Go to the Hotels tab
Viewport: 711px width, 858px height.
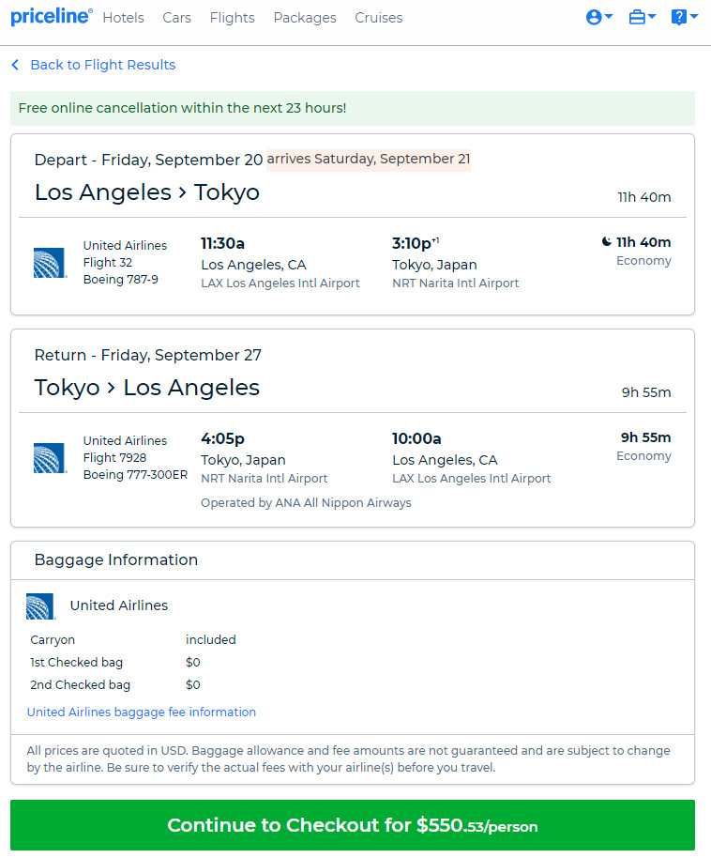coord(123,18)
